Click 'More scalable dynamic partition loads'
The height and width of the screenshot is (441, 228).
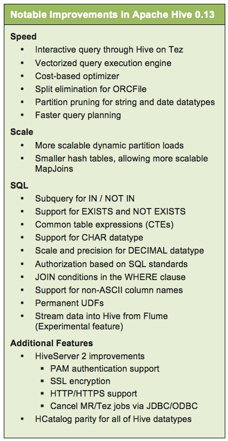[109, 145]
